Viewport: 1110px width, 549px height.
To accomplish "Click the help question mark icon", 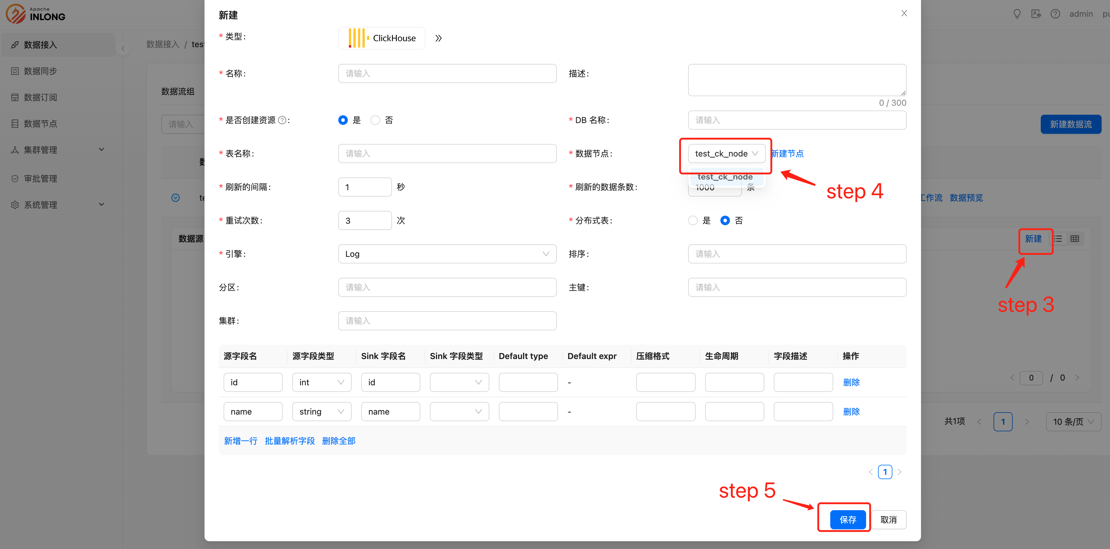I will coord(1055,14).
